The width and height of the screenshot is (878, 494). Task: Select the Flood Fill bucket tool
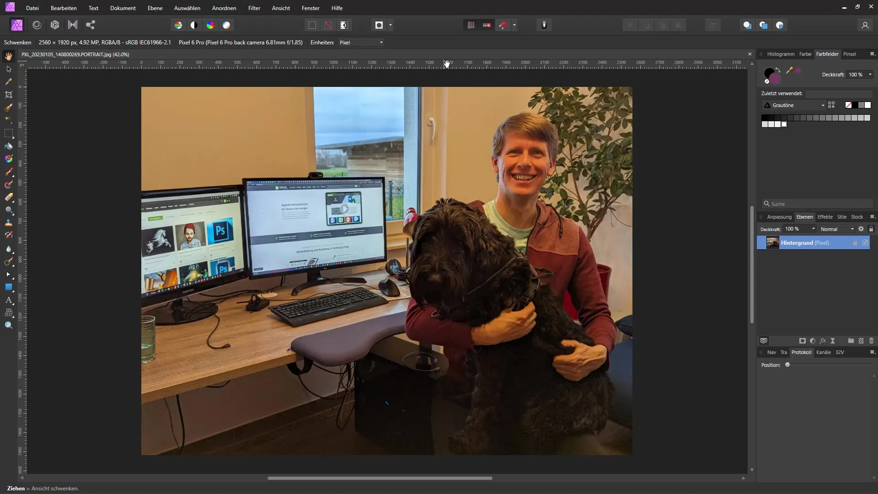coord(9,146)
